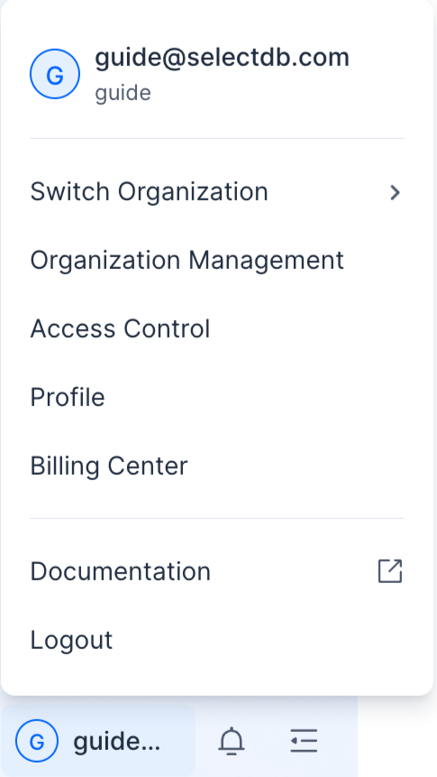Click the guide@selectdb.com email address
The image size is (437, 777).
tap(223, 58)
